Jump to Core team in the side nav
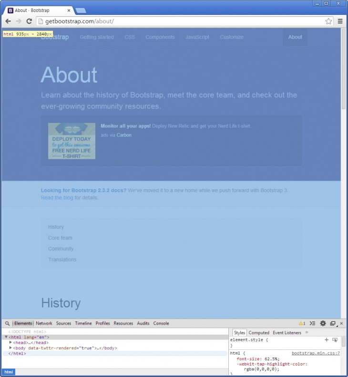348x377 pixels. point(60,238)
